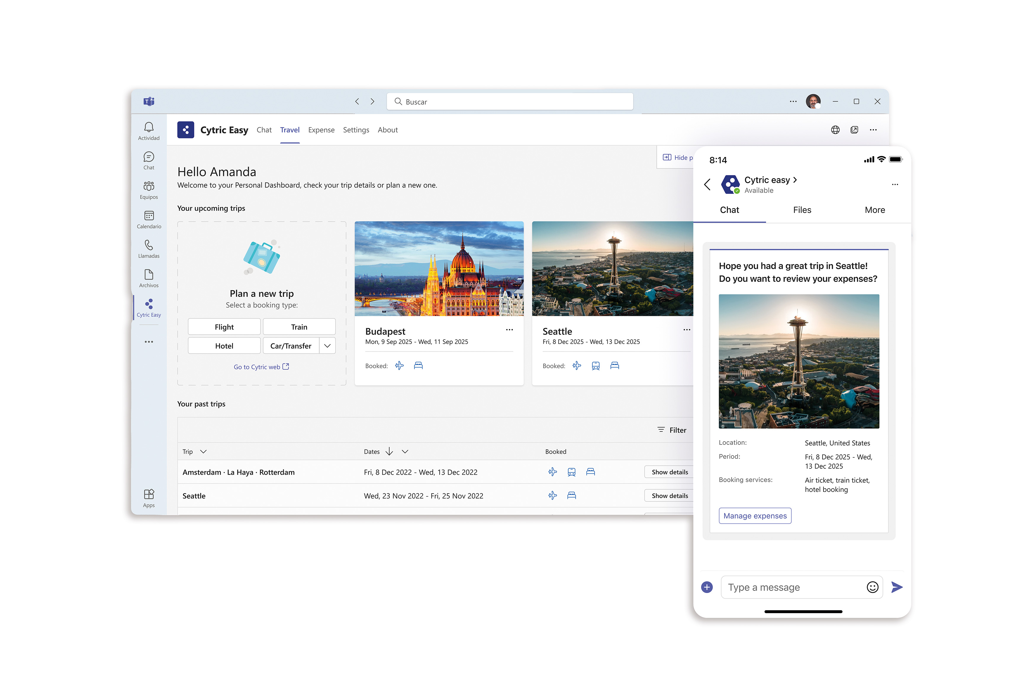Expand Trip column dropdown chevron

pyautogui.click(x=203, y=452)
